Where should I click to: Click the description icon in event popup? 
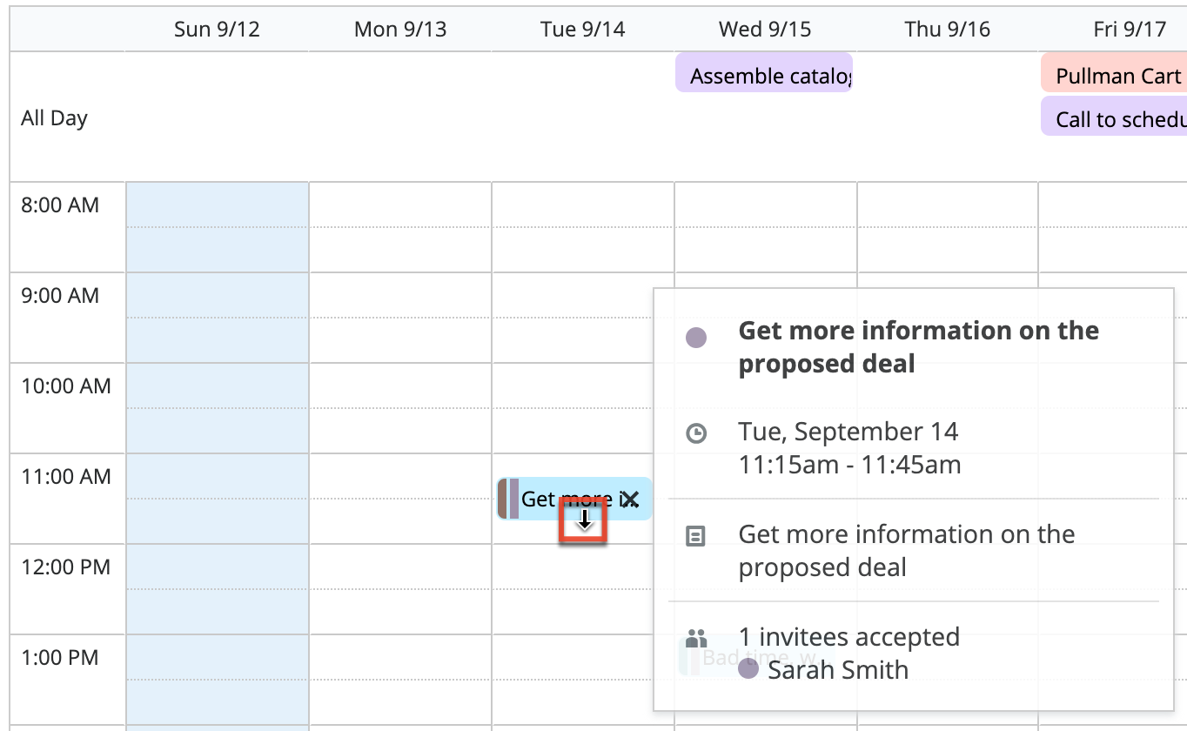696,536
